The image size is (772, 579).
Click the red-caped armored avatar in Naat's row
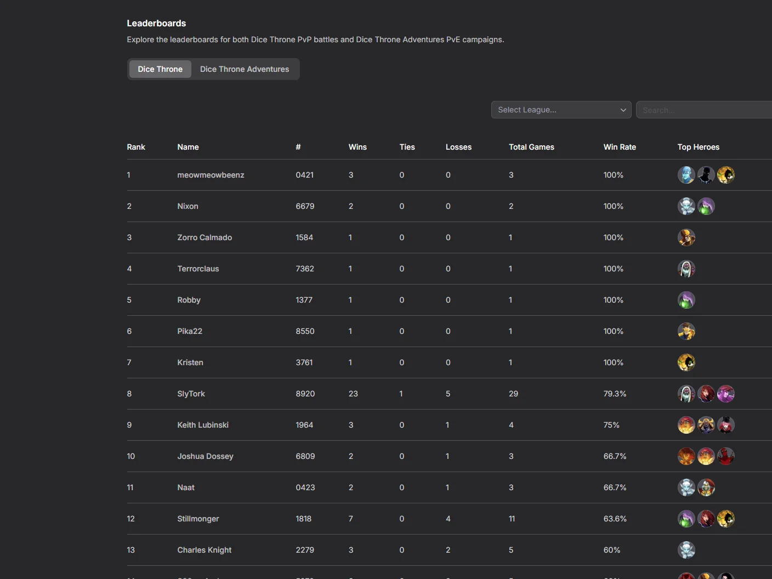[706, 487]
